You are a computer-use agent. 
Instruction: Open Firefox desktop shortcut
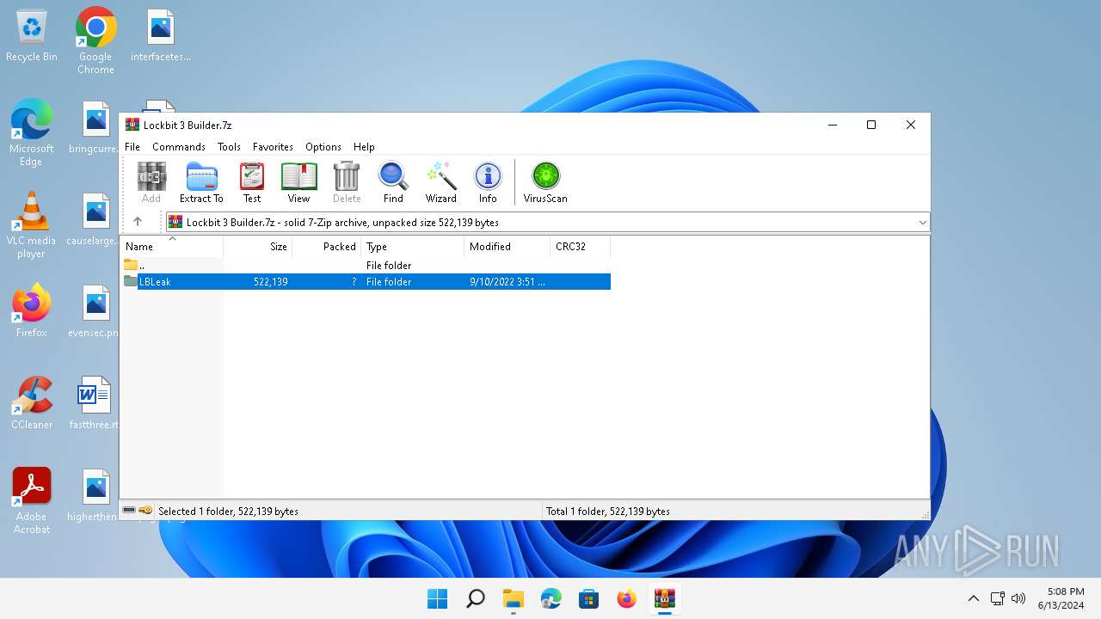pos(32,310)
